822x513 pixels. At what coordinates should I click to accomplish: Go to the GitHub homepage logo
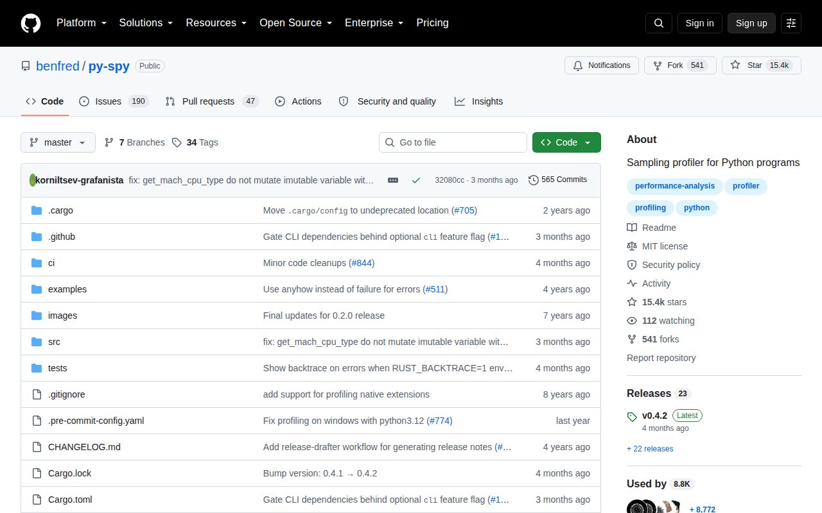[x=31, y=23]
